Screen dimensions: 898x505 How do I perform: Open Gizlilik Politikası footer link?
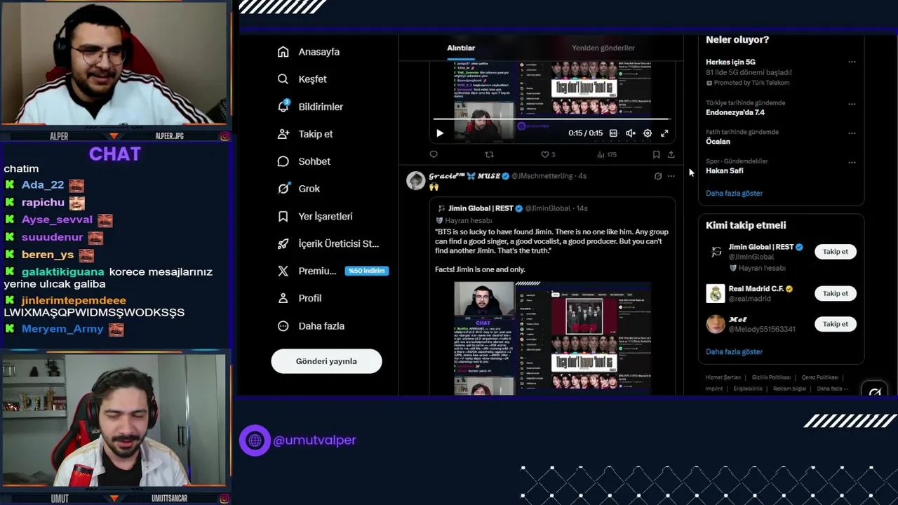click(771, 377)
